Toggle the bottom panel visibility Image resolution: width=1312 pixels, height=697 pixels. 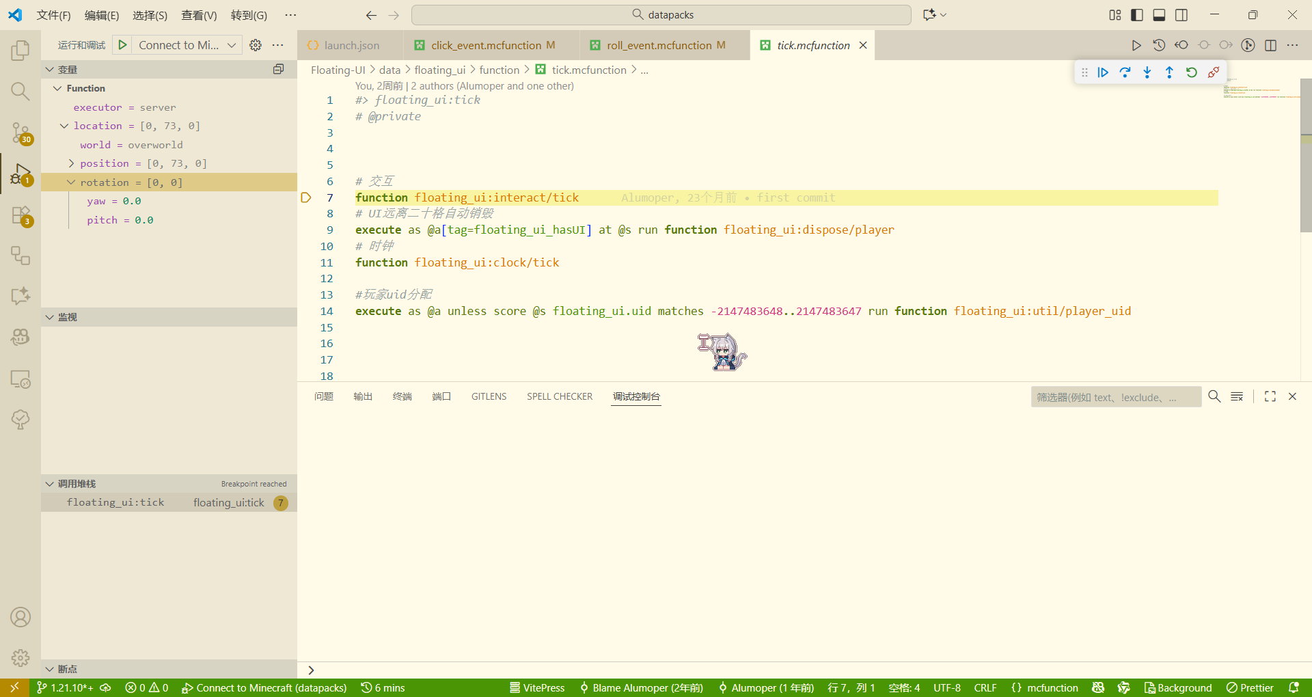click(x=1159, y=15)
